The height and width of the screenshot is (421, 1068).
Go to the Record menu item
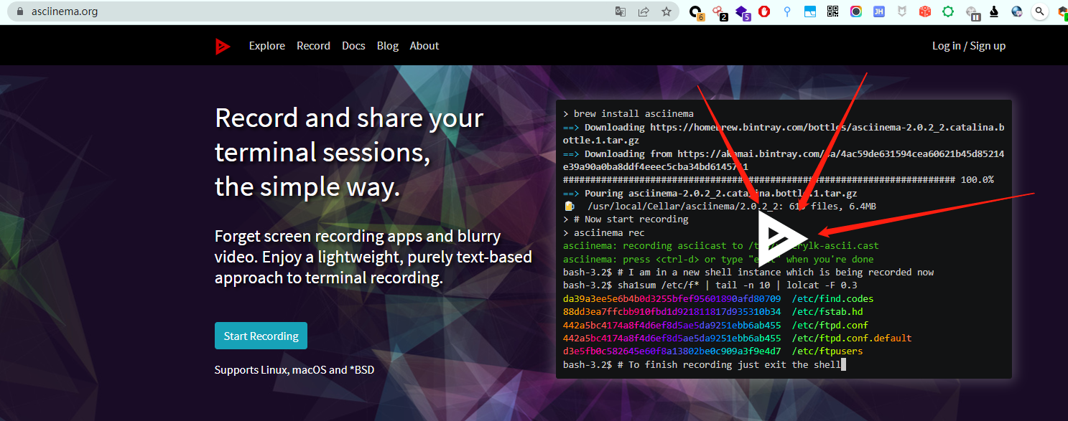click(x=313, y=46)
